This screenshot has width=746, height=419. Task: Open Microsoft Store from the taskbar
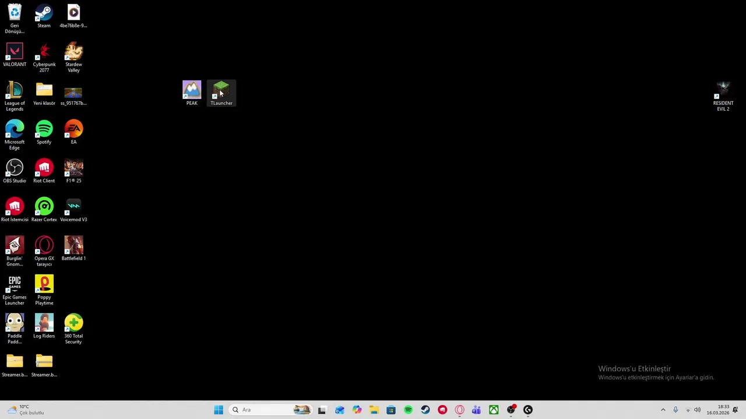(391, 410)
